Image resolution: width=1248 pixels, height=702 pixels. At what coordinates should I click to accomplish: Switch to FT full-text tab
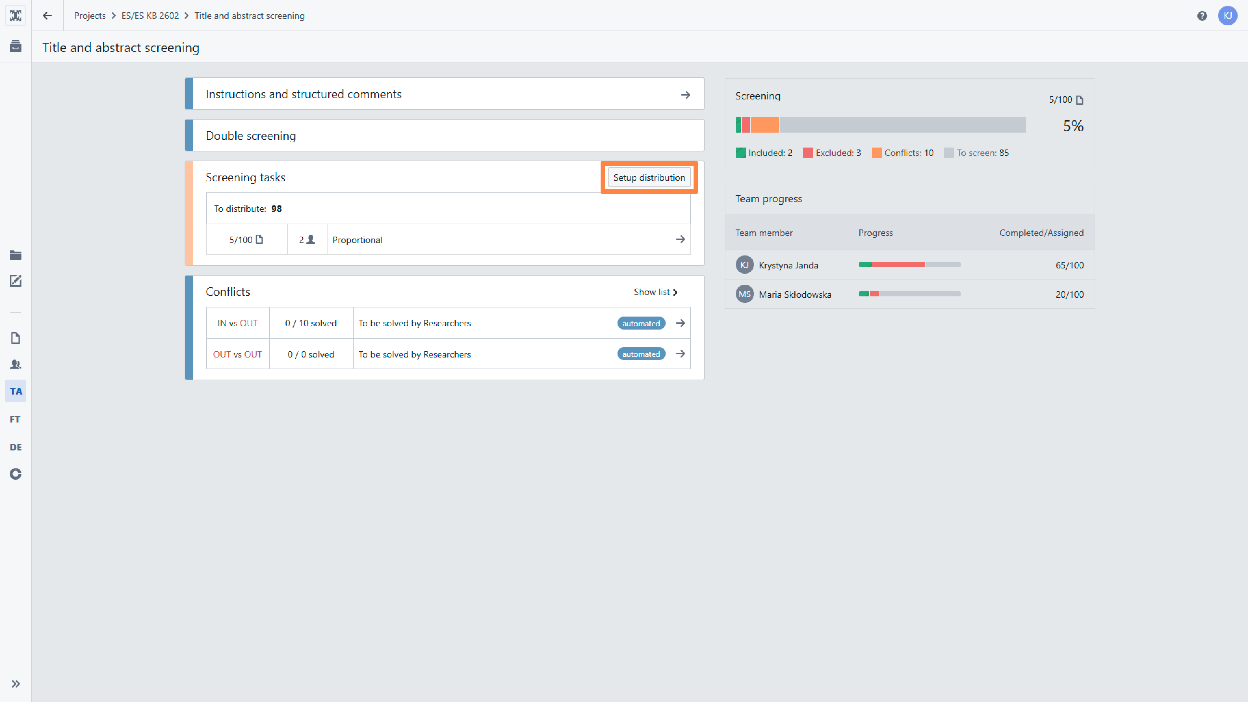(16, 419)
